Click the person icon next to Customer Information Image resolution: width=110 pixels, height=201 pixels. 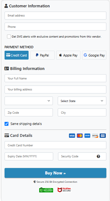[6, 6]
